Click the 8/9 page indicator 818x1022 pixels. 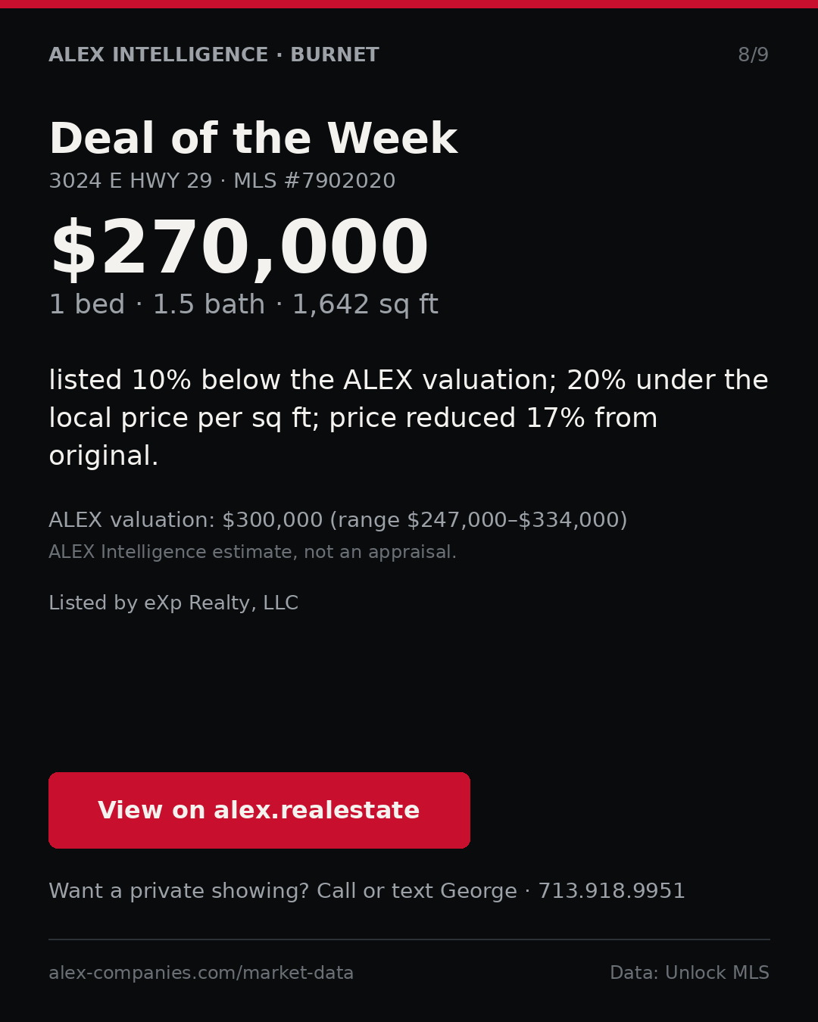[753, 55]
